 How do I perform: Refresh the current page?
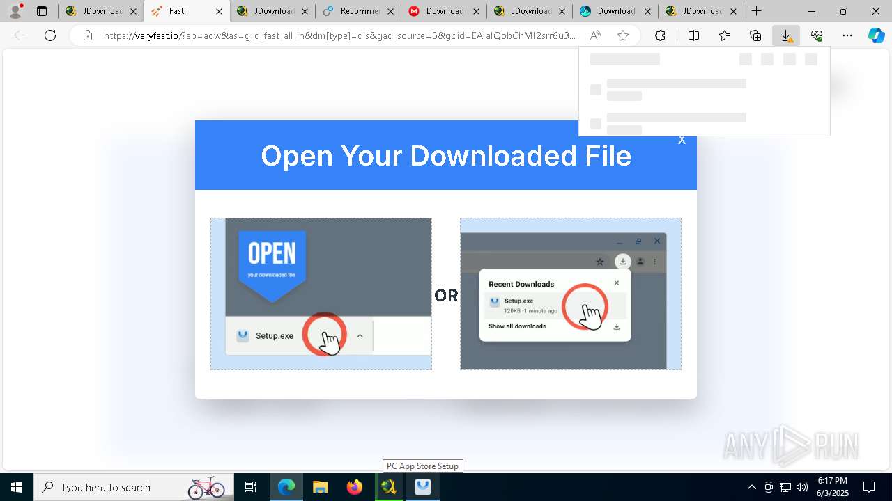click(x=50, y=35)
